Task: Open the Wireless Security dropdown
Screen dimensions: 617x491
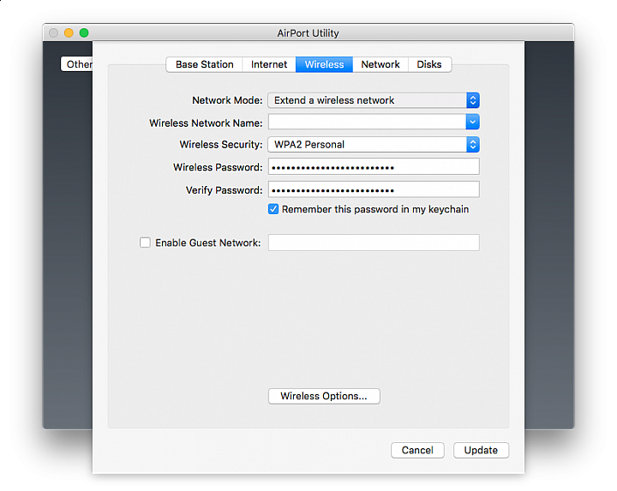Action: coord(374,145)
